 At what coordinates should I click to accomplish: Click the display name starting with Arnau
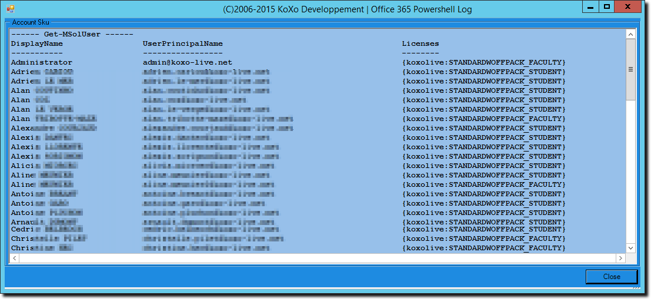[x=45, y=222]
